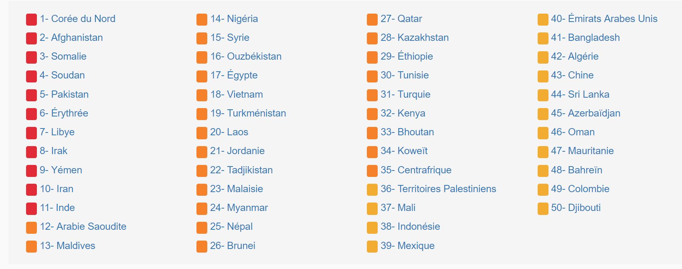
Task: Click the yellow square next to Chine
Action: click(543, 76)
